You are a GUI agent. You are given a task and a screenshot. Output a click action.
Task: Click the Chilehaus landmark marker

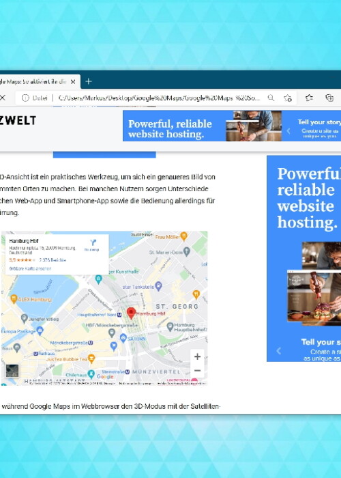(x=91, y=374)
